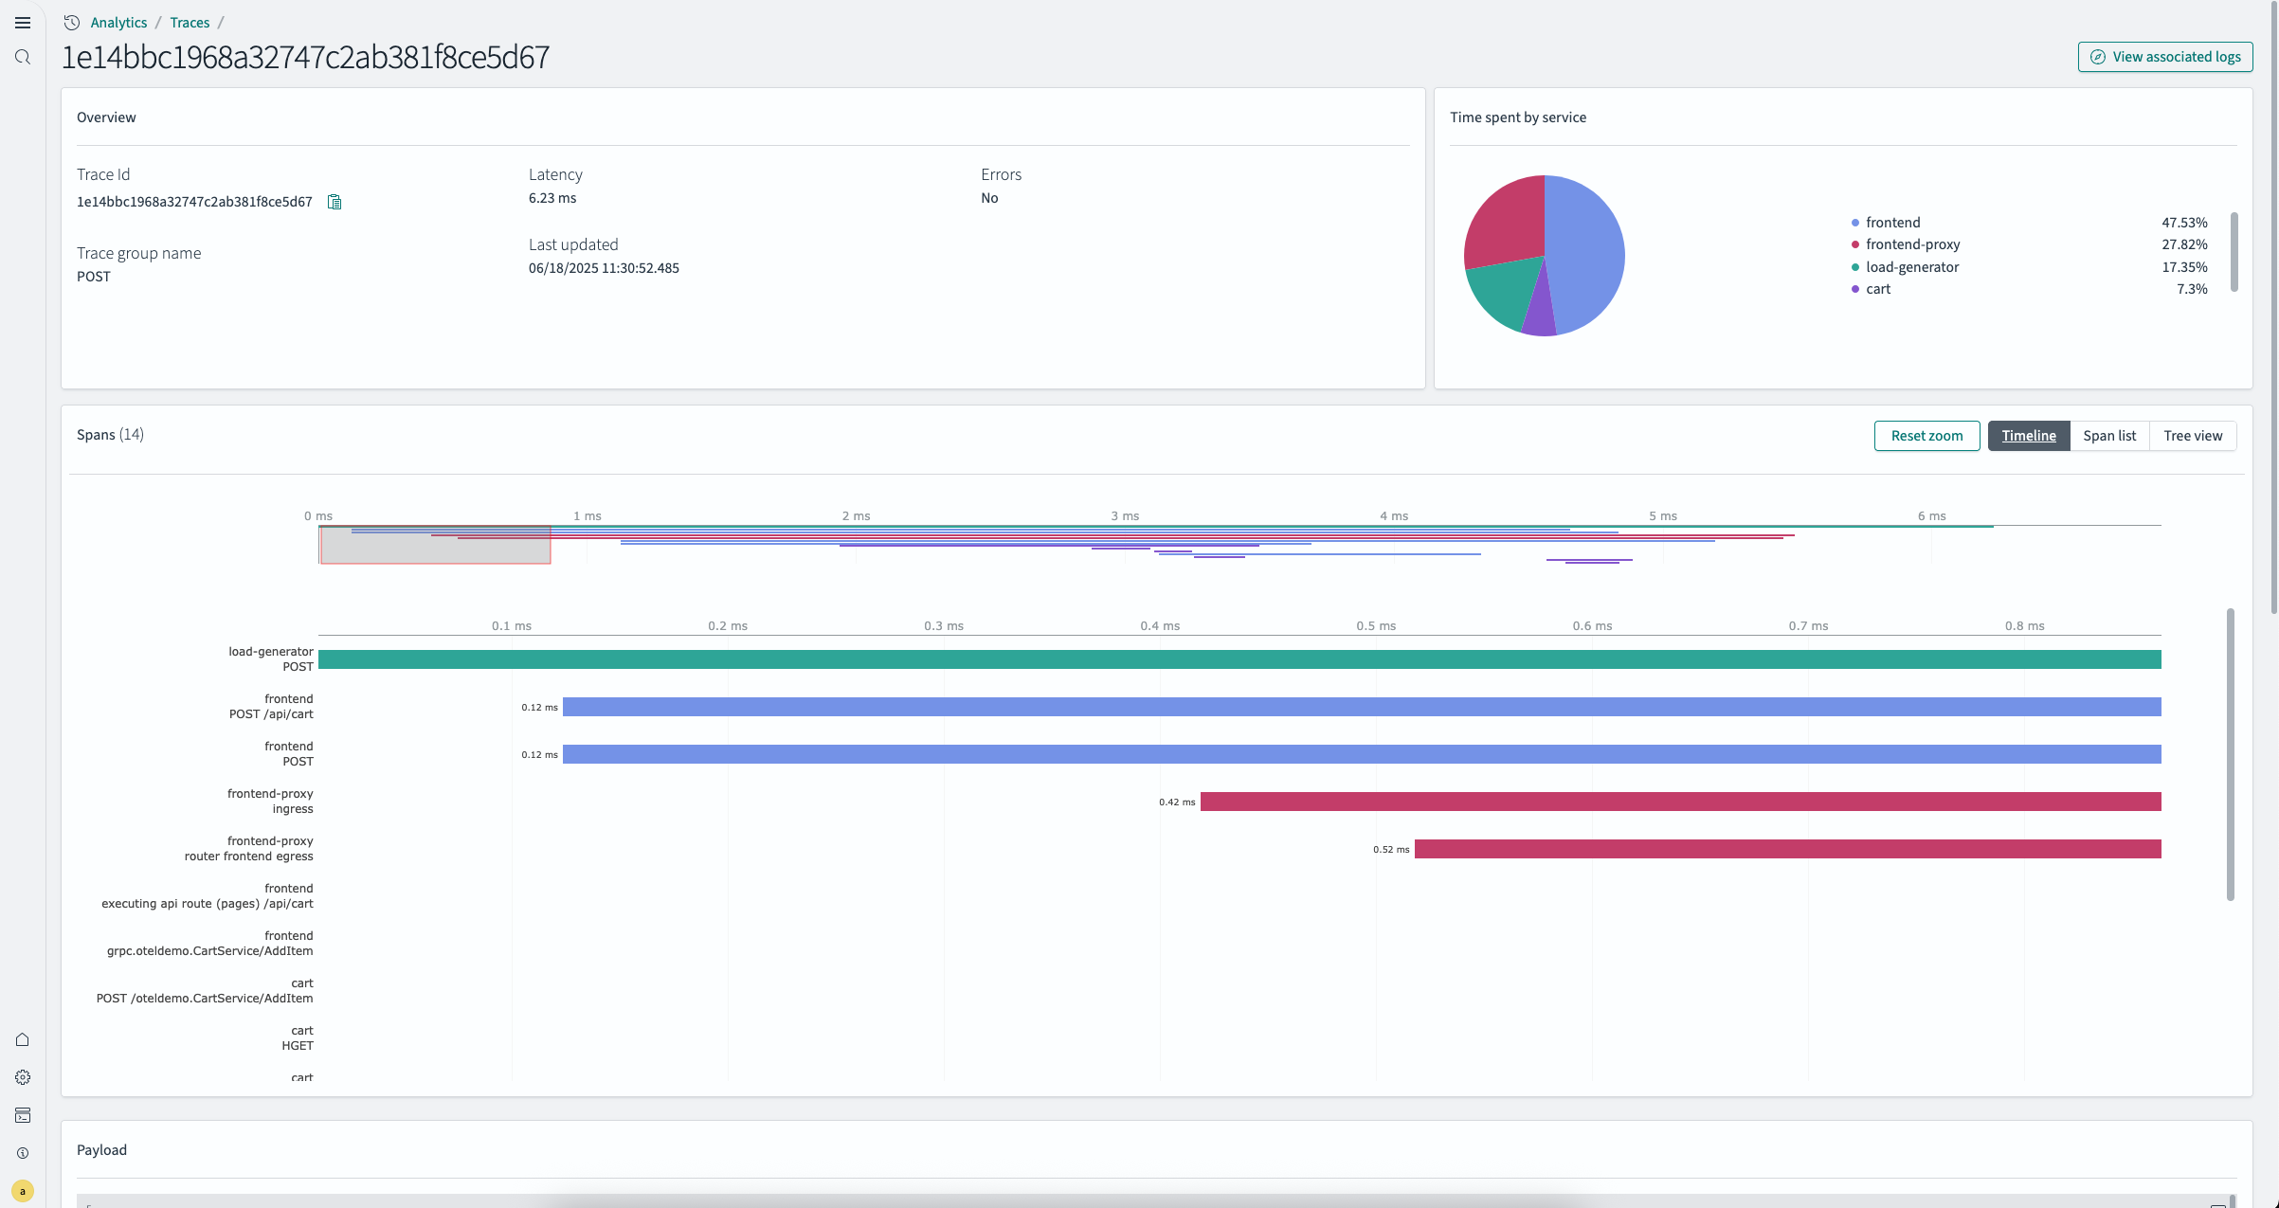Select the Timeline tab

pos(2029,436)
